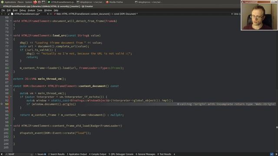
Task: Open the Debug menu
Action: 23,10
